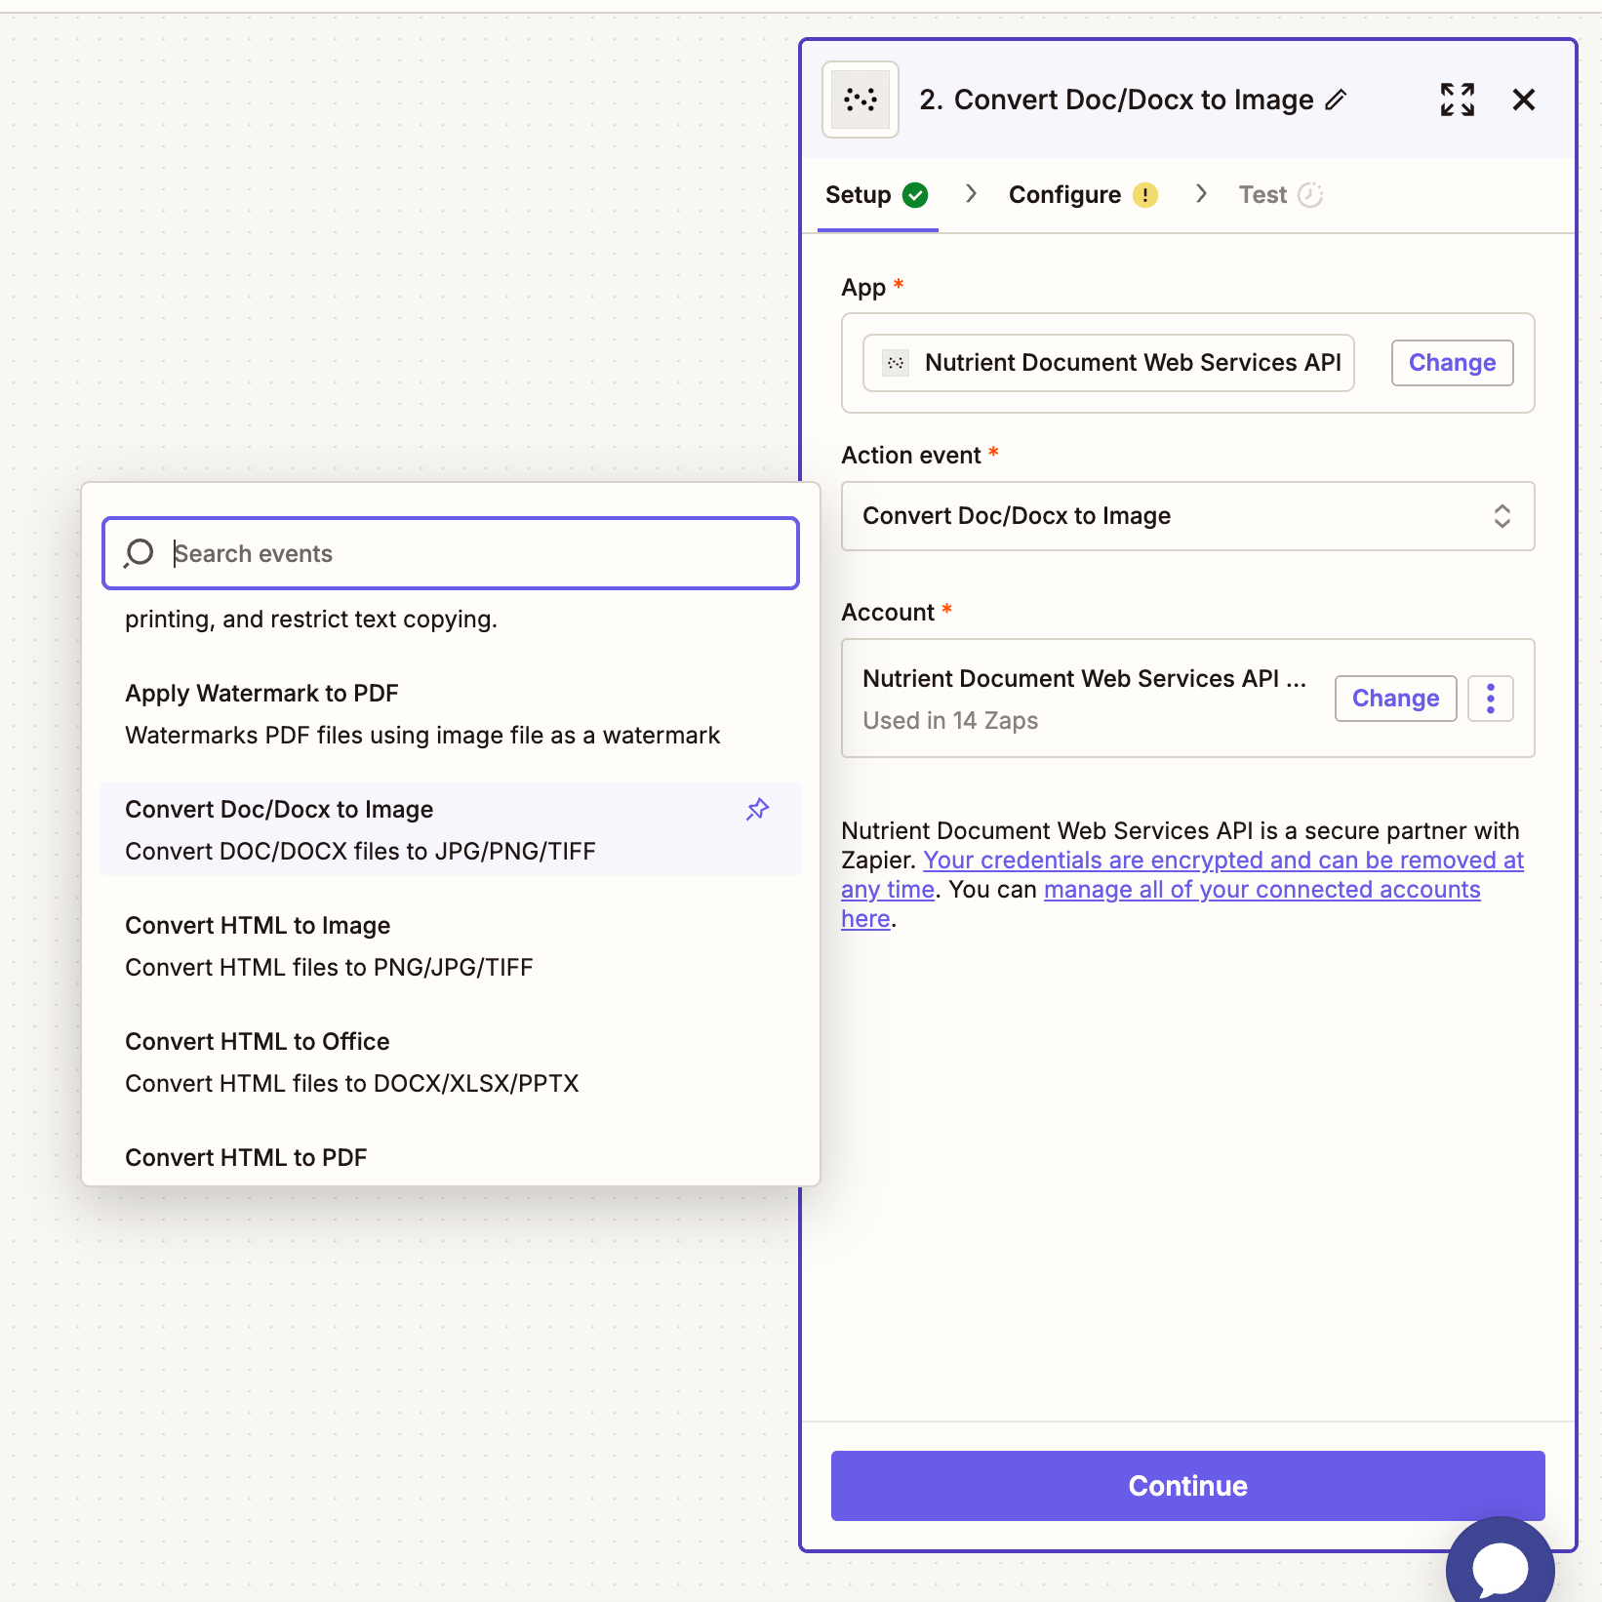Focus the Search events input field
Screen dimensions: 1602x1602
point(451,553)
